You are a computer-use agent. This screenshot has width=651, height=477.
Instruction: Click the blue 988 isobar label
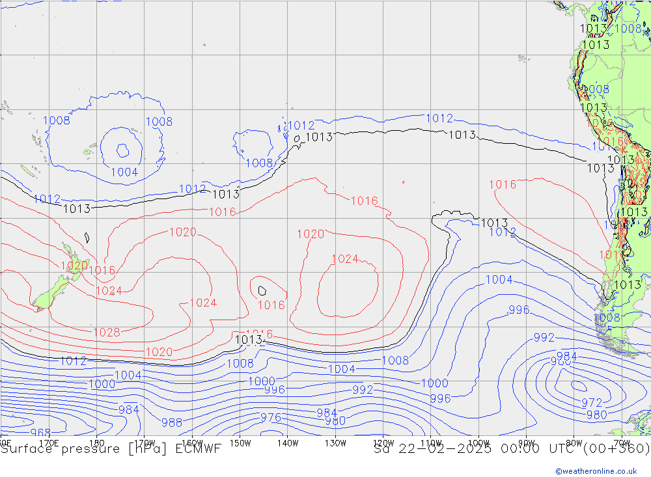pyautogui.click(x=172, y=422)
